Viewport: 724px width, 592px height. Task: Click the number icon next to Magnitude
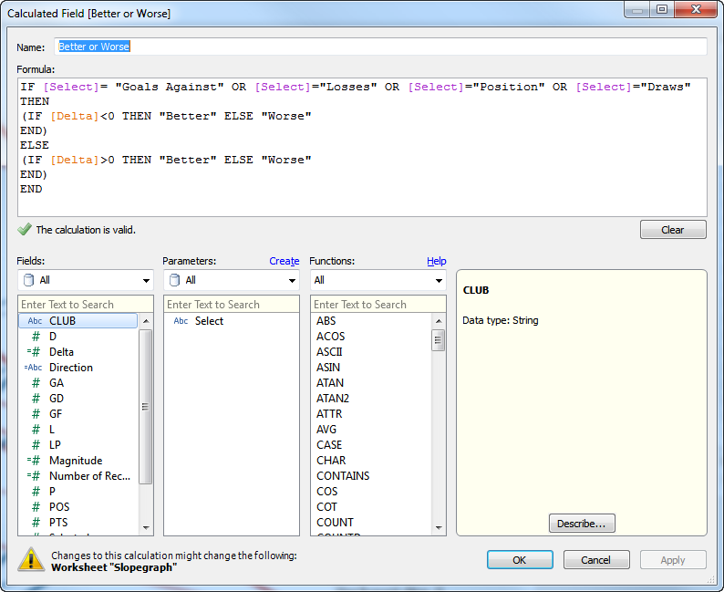pos(35,461)
